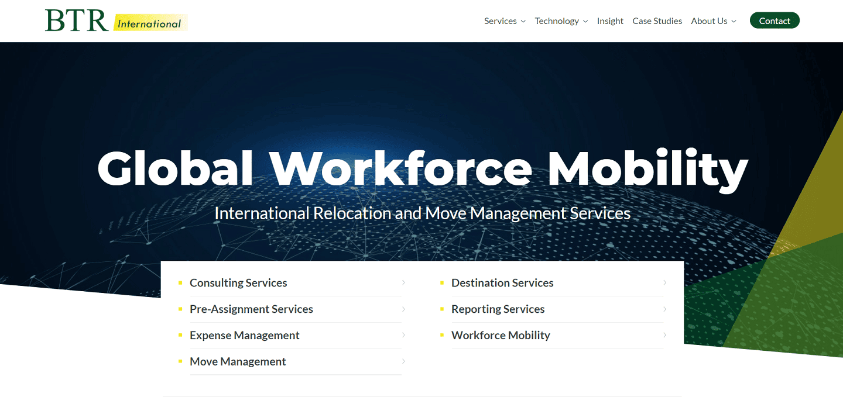The image size is (843, 397).
Task: Click the yellow bullet next to Move Management
Action: 180,361
